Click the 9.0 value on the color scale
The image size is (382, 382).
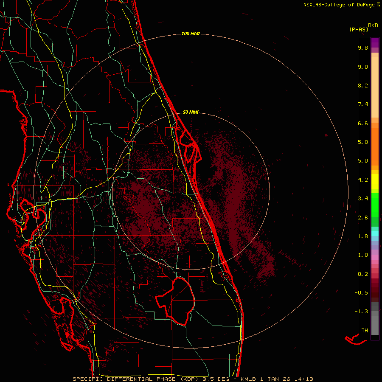pos(363,67)
